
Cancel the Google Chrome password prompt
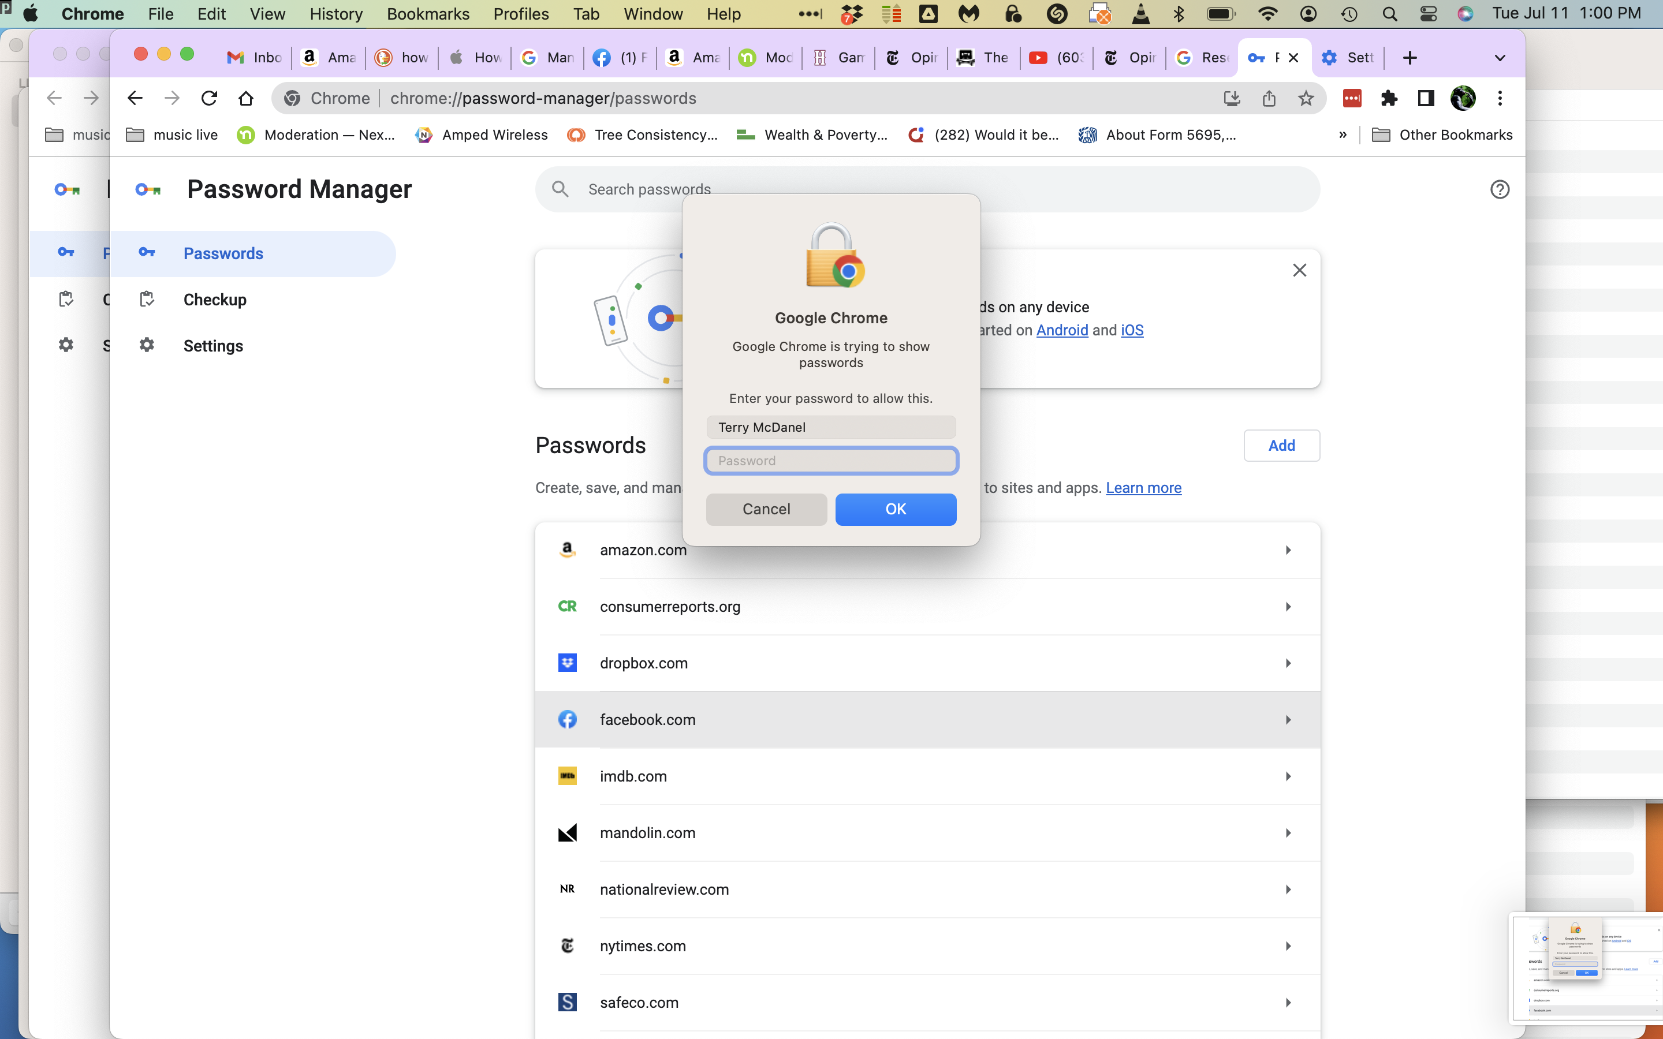(766, 509)
